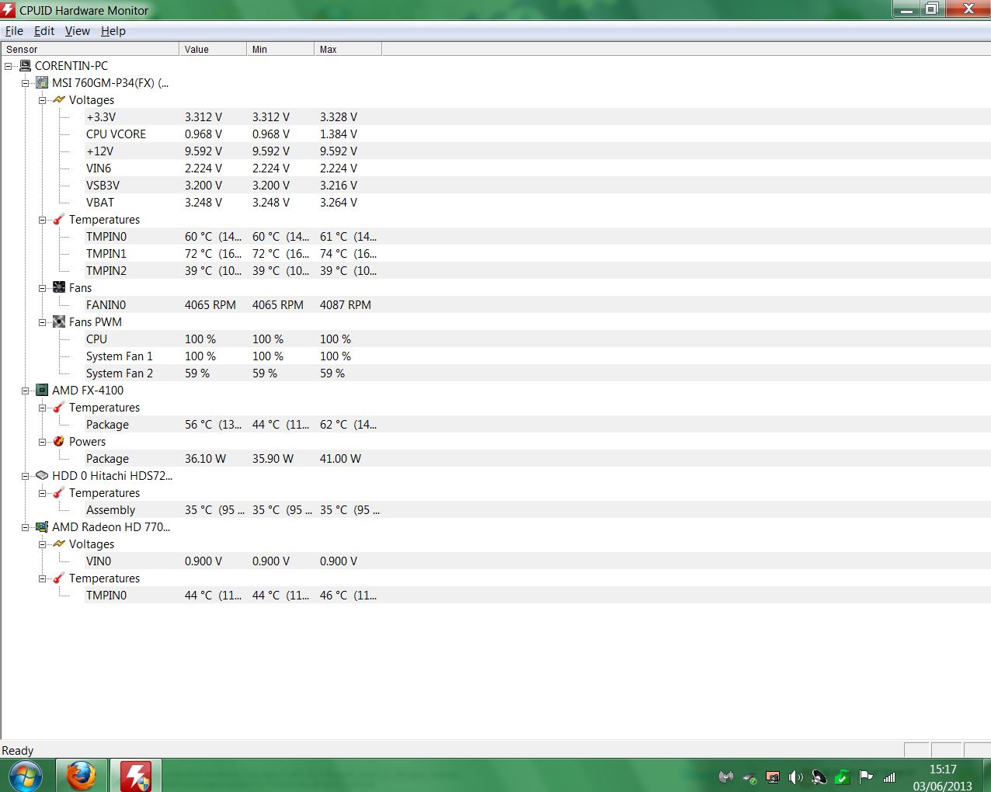Select the FANIN0 fan speed row
This screenshot has width=991, height=792.
537,305
